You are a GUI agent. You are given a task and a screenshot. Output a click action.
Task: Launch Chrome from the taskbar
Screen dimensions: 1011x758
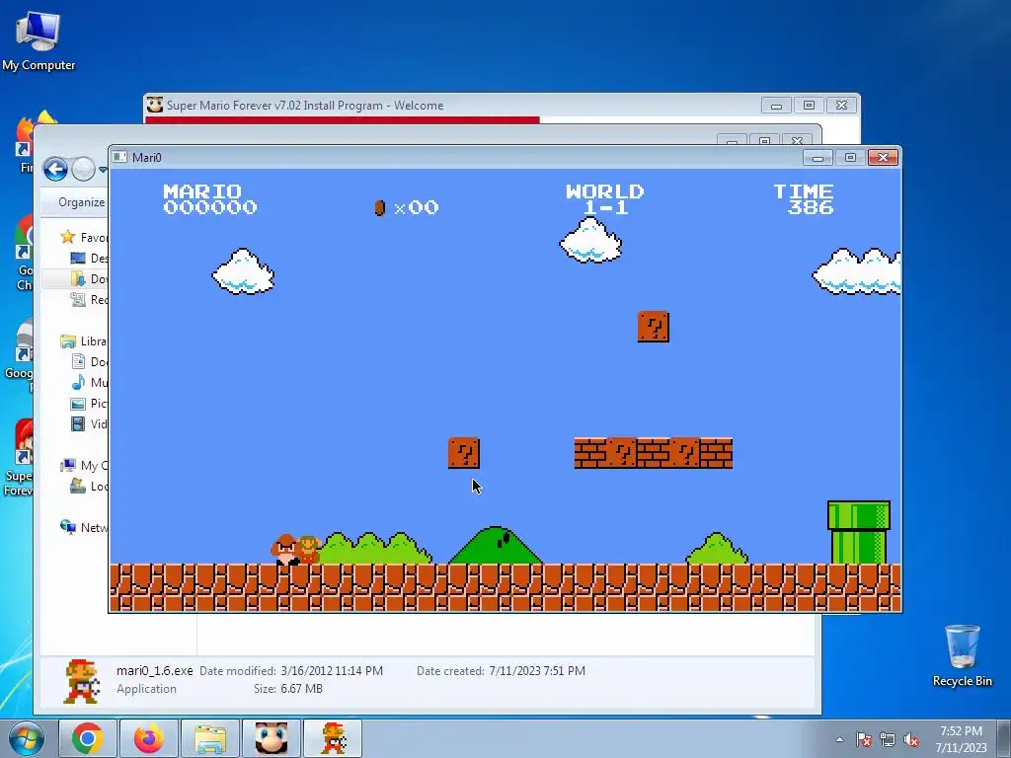88,738
